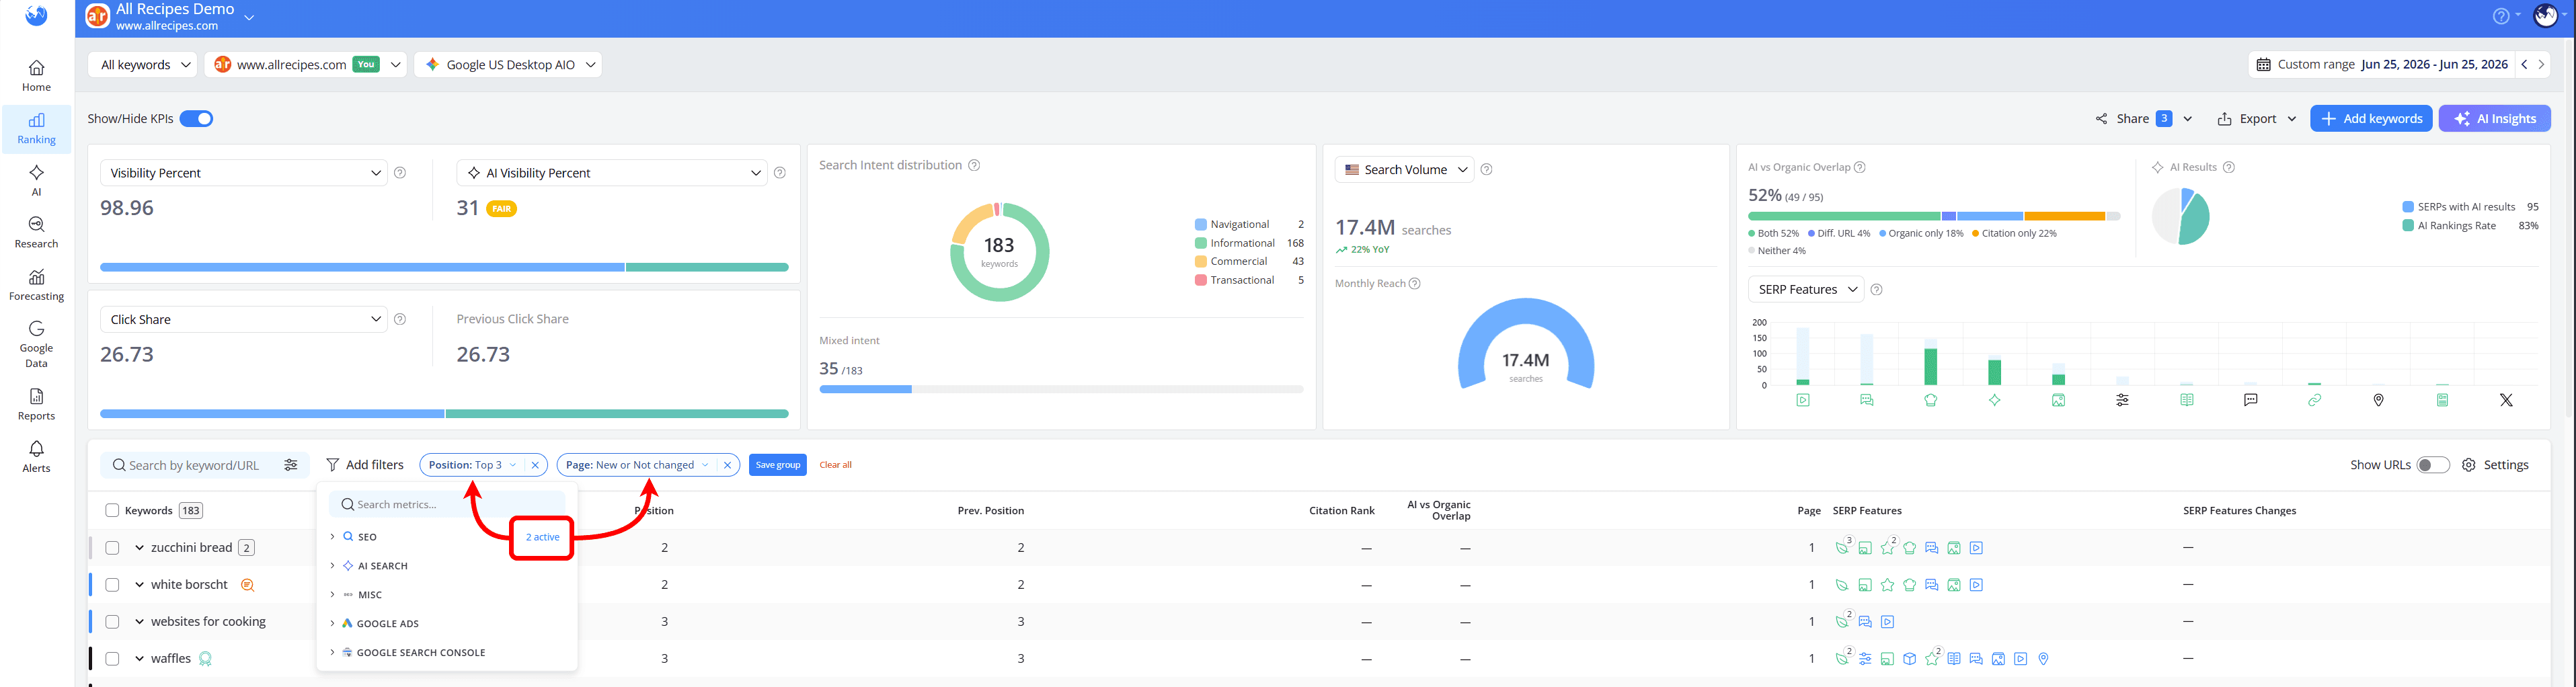2576x687 pixels.
Task: Tick the select-all Keywords checkbox
Action: pyautogui.click(x=112, y=511)
